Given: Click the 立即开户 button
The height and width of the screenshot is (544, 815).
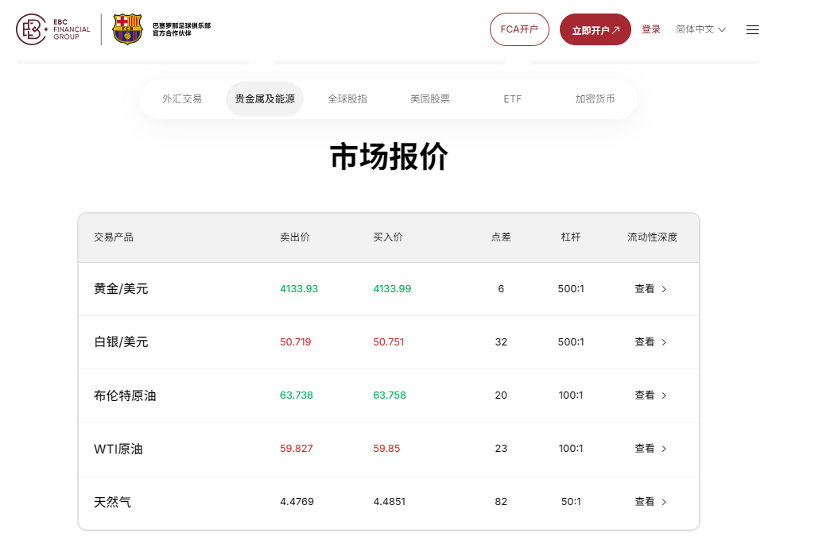Looking at the screenshot, I should 595,29.
